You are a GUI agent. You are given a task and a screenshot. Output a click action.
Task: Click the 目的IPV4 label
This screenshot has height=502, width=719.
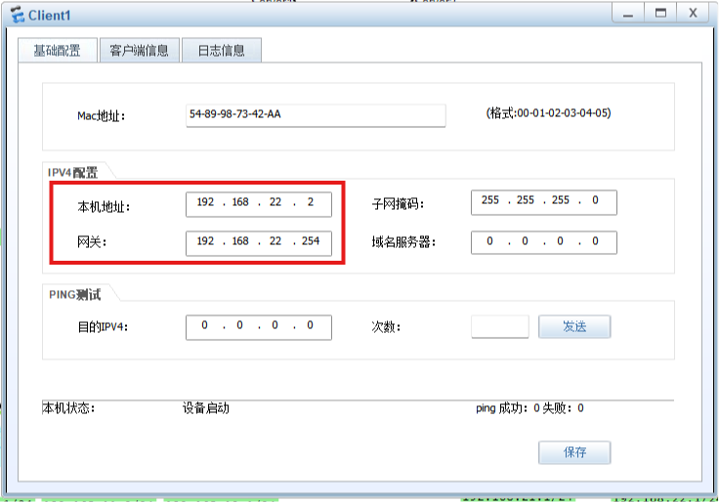[x=103, y=327]
